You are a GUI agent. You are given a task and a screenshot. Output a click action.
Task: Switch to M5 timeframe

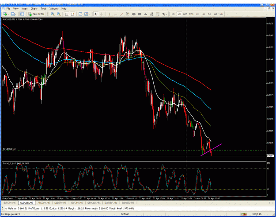[179, 14]
